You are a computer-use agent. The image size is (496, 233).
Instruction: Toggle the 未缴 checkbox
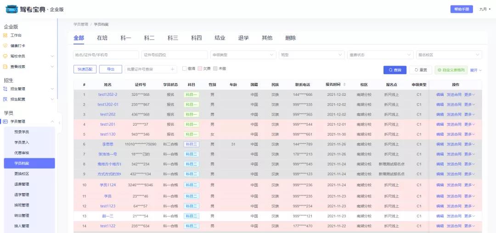tap(215, 68)
